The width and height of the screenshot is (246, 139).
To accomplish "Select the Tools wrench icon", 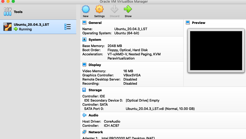I will 8,12.
